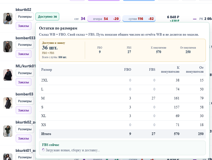This screenshot has width=212, height=160.
Task: Click the bomber03 product thumbnail
Action: pyautogui.click(x=8, y=103)
